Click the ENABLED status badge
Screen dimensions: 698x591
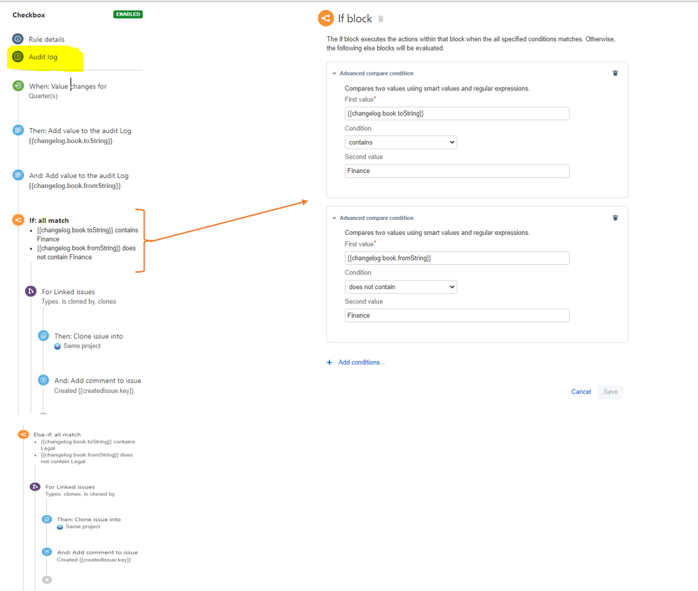(127, 14)
